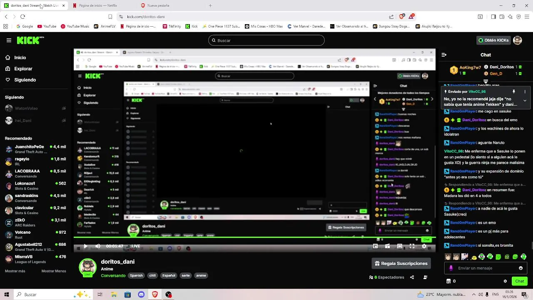Click Brave Shields lion icon
Viewport: 533px width, 300px height.
click(x=401, y=17)
